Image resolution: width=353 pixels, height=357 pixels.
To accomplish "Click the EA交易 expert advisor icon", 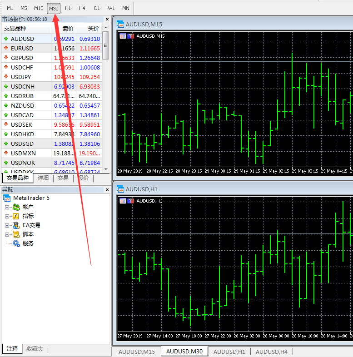I will 16,225.
